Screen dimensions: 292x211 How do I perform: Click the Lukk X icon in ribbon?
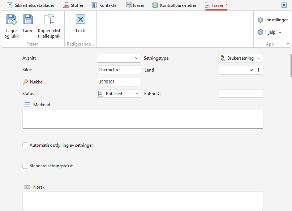tap(81, 19)
